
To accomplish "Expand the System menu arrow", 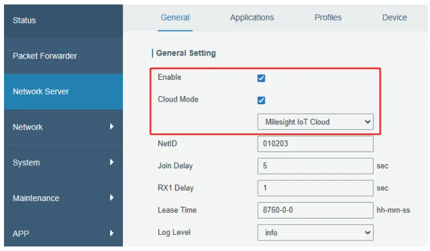I will tap(112, 162).
